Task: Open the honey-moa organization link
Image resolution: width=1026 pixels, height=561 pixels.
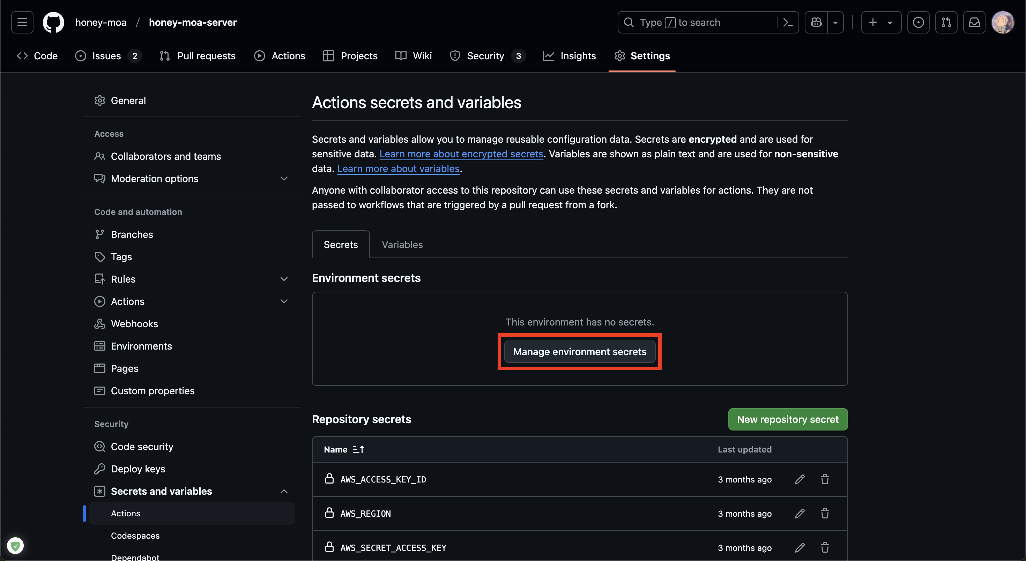Action: [x=101, y=22]
